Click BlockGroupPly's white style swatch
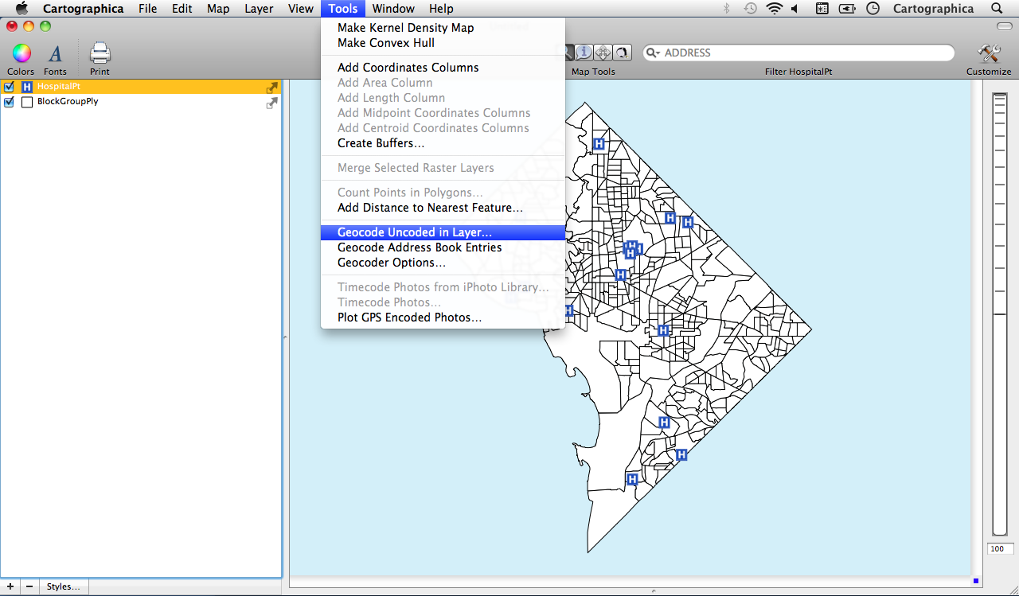This screenshot has width=1019, height=596. (26, 102)
